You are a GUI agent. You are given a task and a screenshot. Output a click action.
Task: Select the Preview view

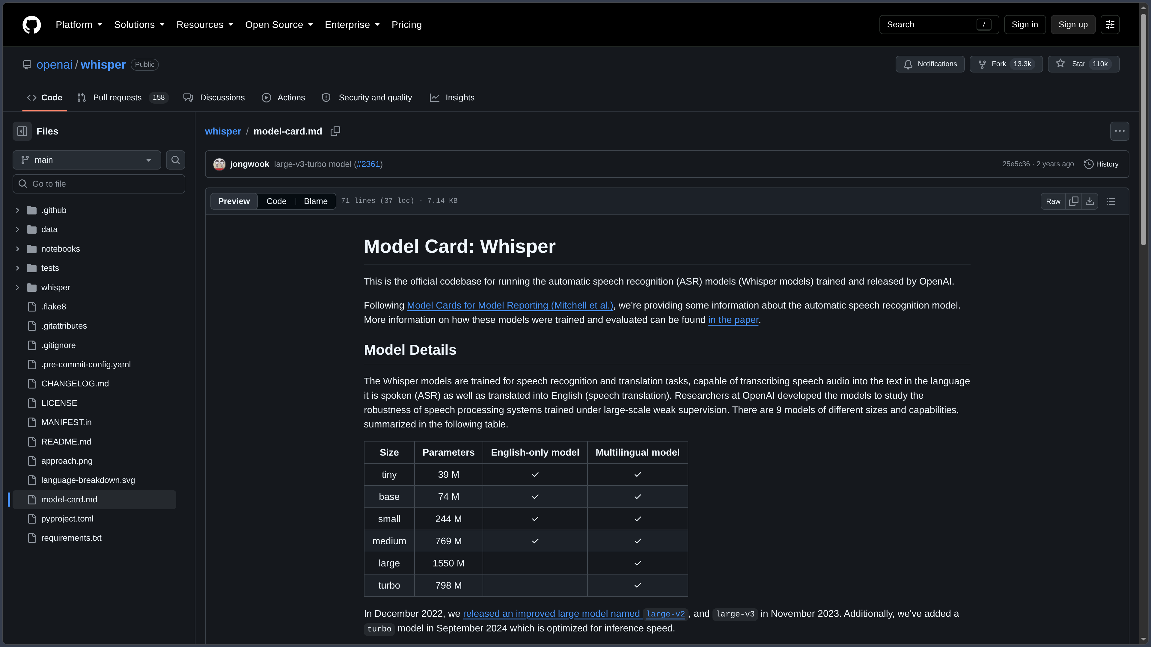click(x=234, y=201)
